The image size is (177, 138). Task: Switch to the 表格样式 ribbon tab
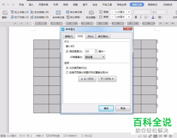point(153,5)
